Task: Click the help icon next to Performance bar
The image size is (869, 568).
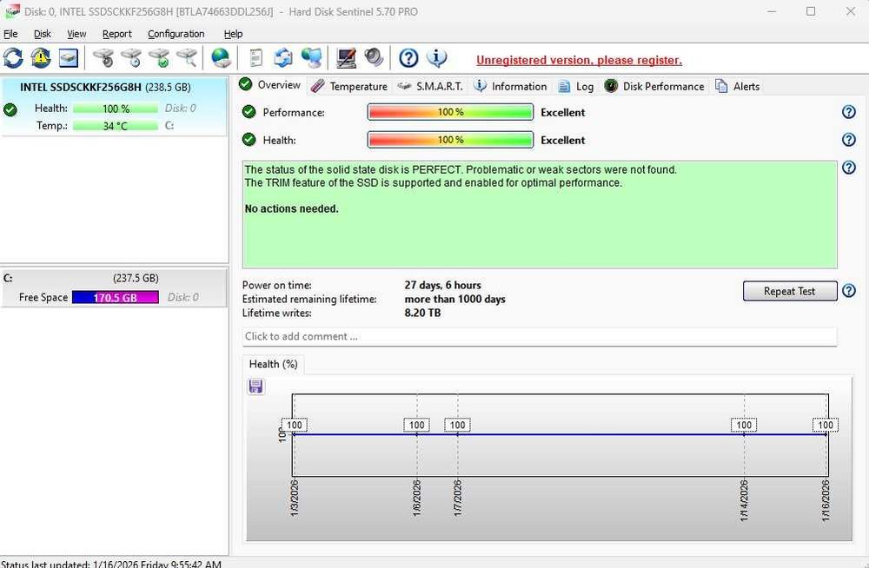Action: pos(848,112)
